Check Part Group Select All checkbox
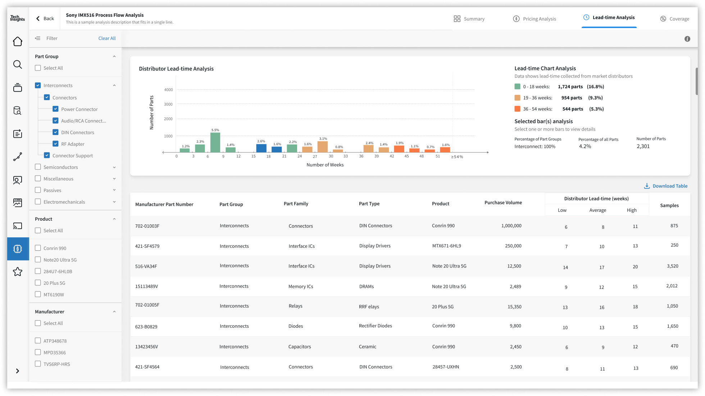Image resolution: width=705 pixels, height=396 pixels. (x=38, y=68)
